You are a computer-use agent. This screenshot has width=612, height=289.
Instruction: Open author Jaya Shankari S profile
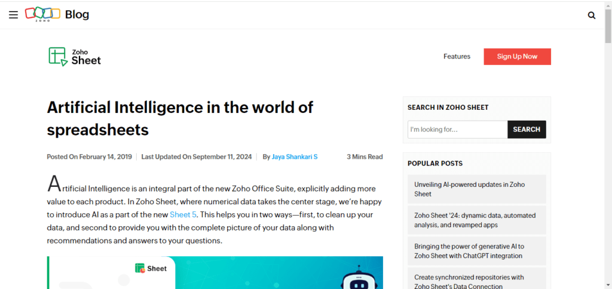295,157
